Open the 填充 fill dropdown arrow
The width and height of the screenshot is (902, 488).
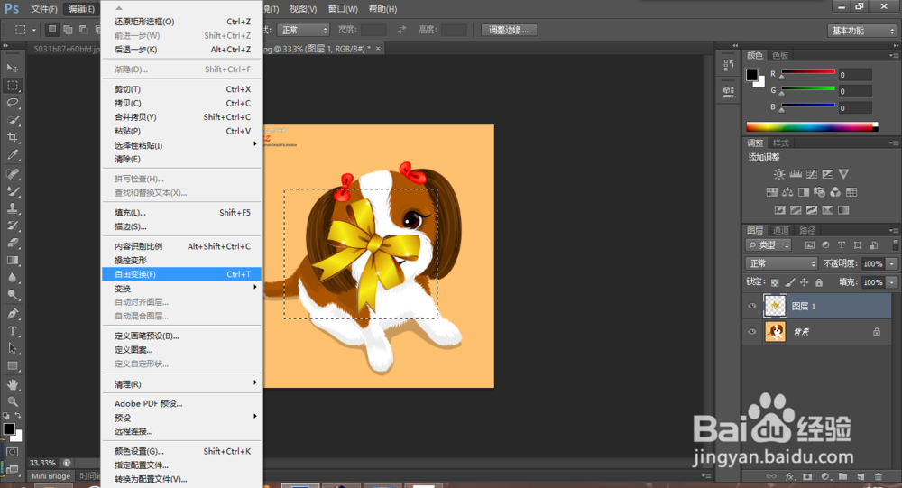[892, 282]
